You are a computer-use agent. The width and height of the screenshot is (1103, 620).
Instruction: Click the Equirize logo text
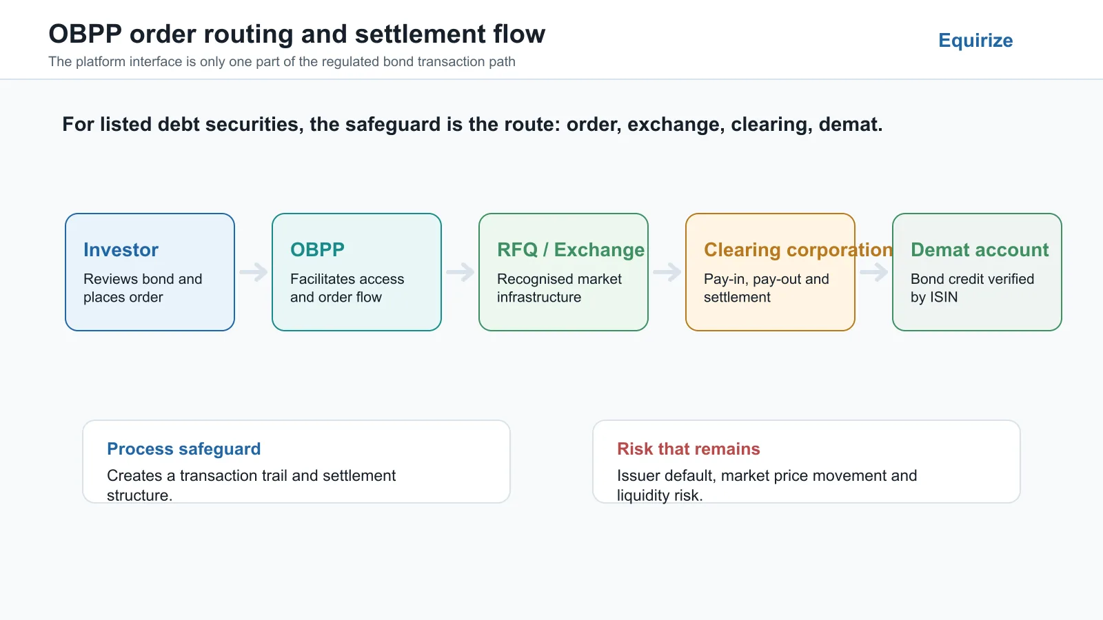coord(975,41)
